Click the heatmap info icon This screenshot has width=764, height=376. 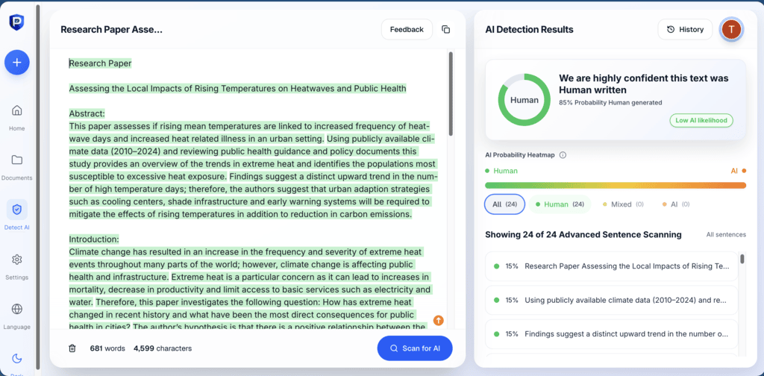tap(563, 155)
